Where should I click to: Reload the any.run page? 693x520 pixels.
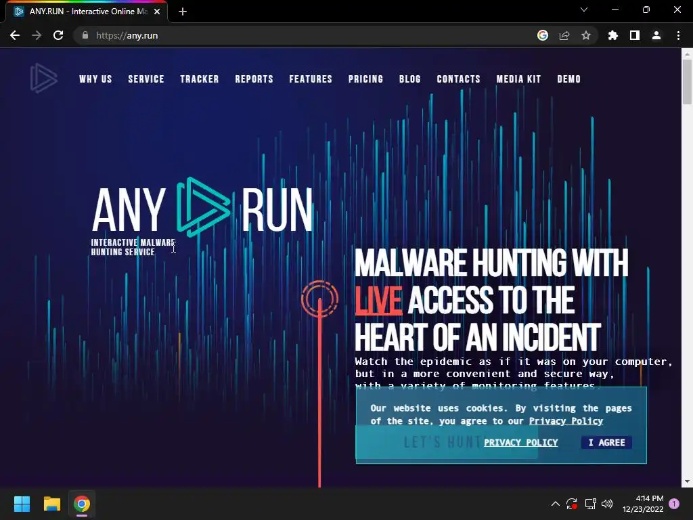pos(58,35)
